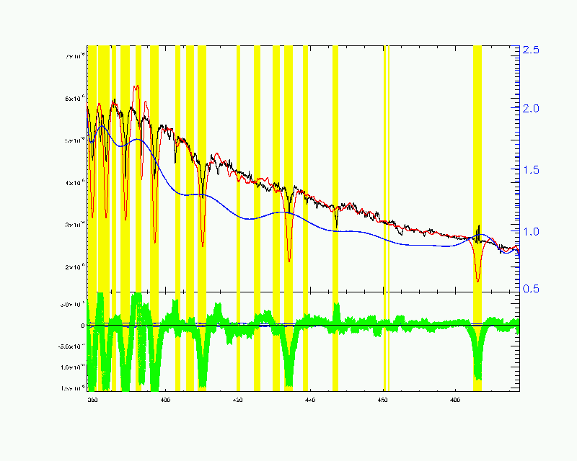577x461 pixels.
Task: Click the pair of thin yellow bands
Action: [387, 218]
